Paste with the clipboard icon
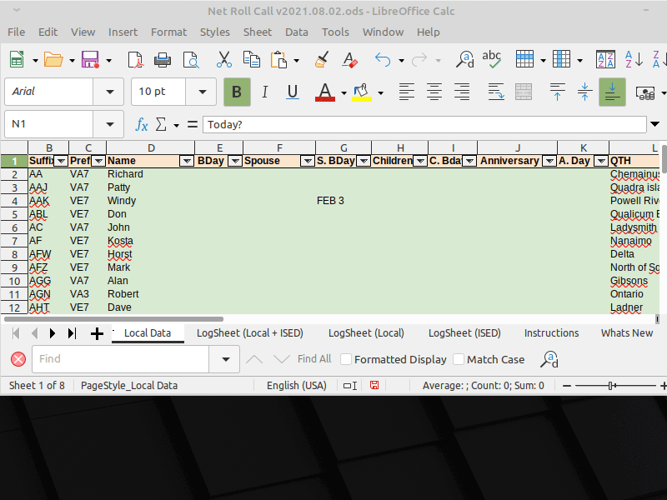The image size is (667, 500). (x=278, y=59)
